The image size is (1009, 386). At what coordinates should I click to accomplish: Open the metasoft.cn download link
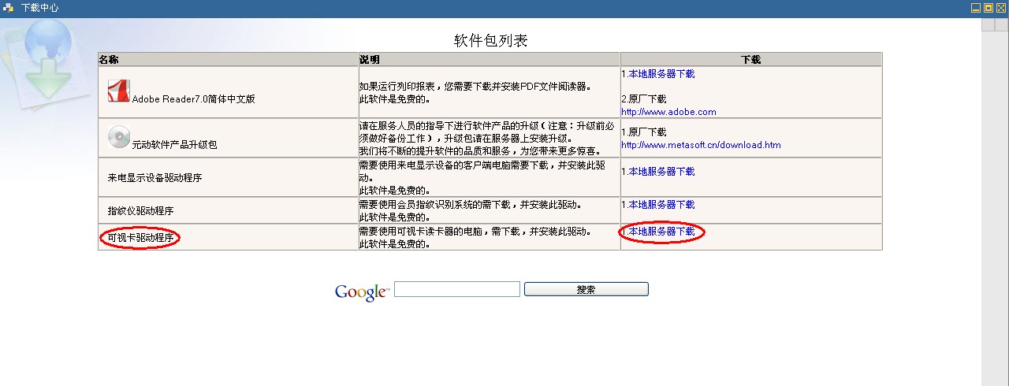(x=701, y=145)
